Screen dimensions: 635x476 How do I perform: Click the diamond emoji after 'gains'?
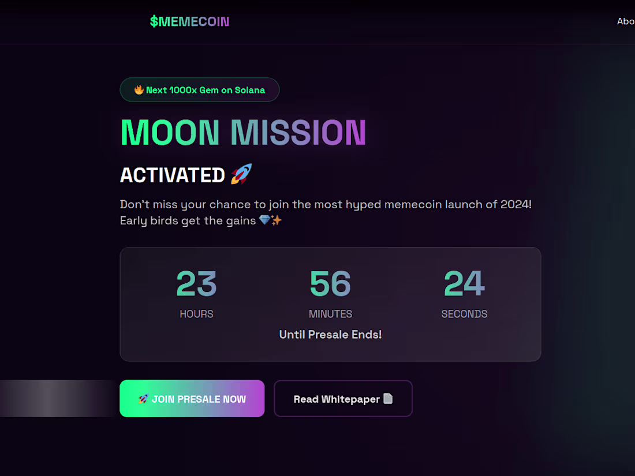click(264, 220)
